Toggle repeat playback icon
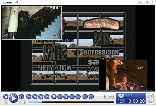Image resolution: width=156 pixels, height=106 pixels. click(x=91, y=97)
